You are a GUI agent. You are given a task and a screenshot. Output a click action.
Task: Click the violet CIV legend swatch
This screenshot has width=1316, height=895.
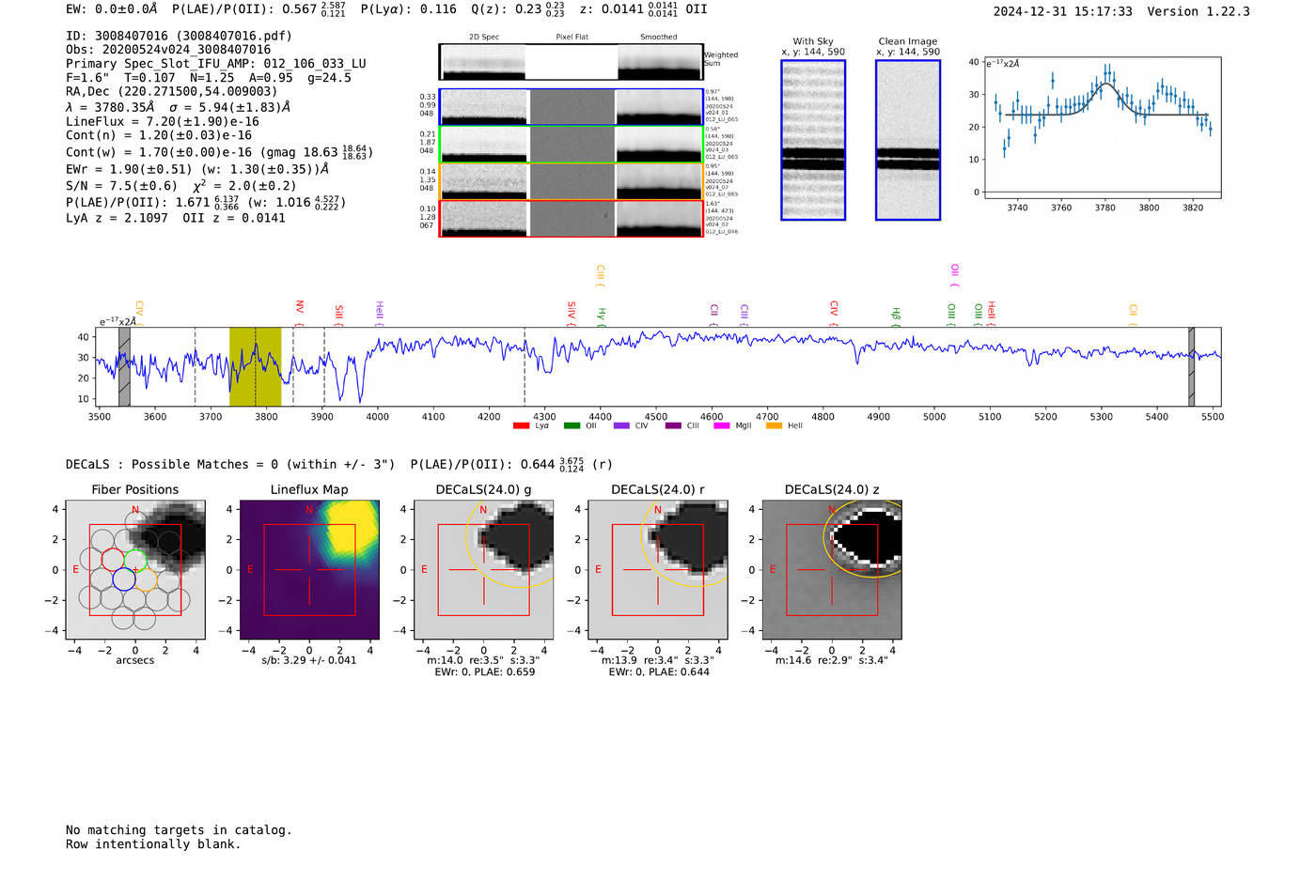(621, 425)
